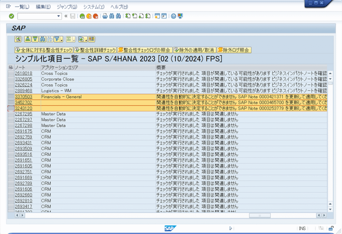The height and width of the screenshot is (234, 342).
Task: Open note link 3452702
Action: point(24,103)
